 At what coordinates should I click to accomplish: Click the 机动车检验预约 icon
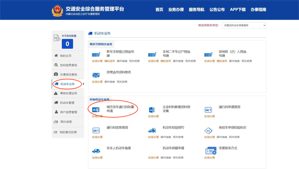click(x=152, y=130)
